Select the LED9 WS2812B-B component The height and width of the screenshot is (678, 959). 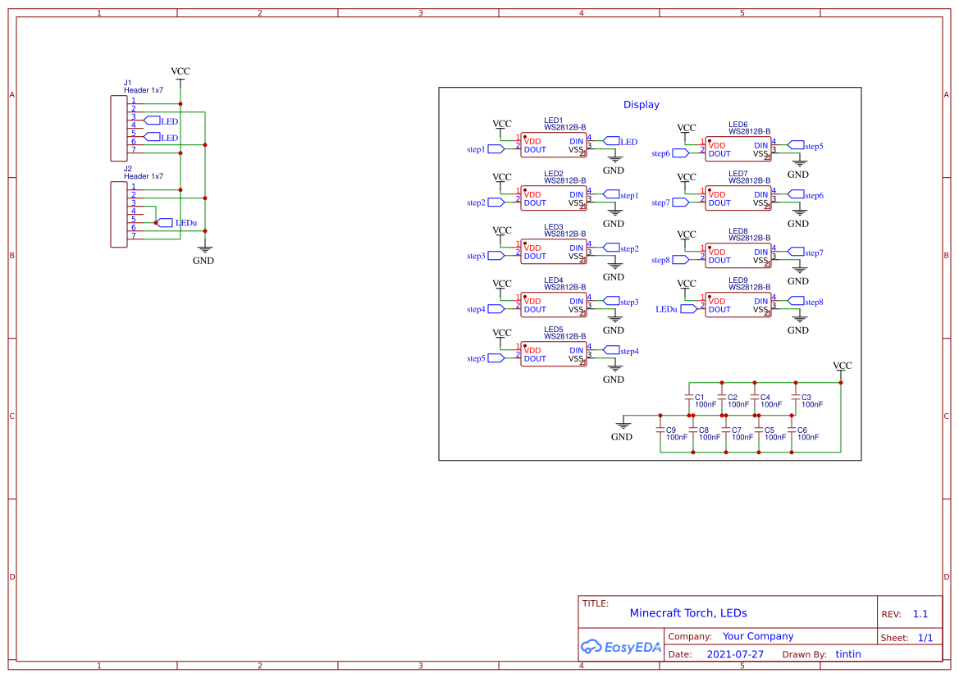coord(738,305)
